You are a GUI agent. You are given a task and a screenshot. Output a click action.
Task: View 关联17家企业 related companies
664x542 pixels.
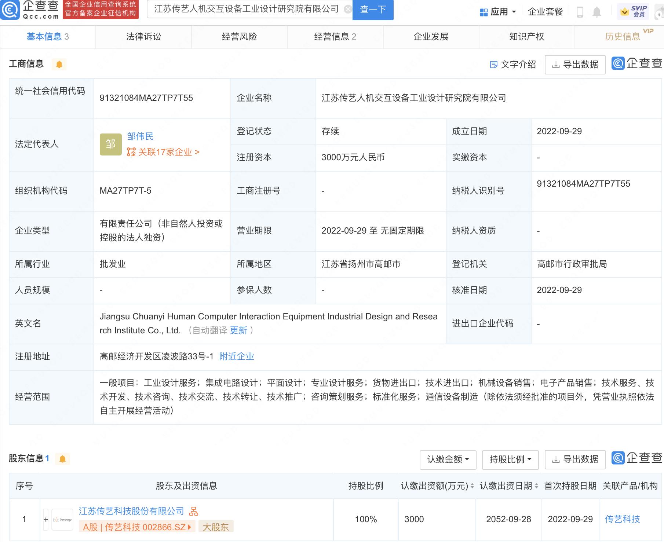tap(163, 152)
